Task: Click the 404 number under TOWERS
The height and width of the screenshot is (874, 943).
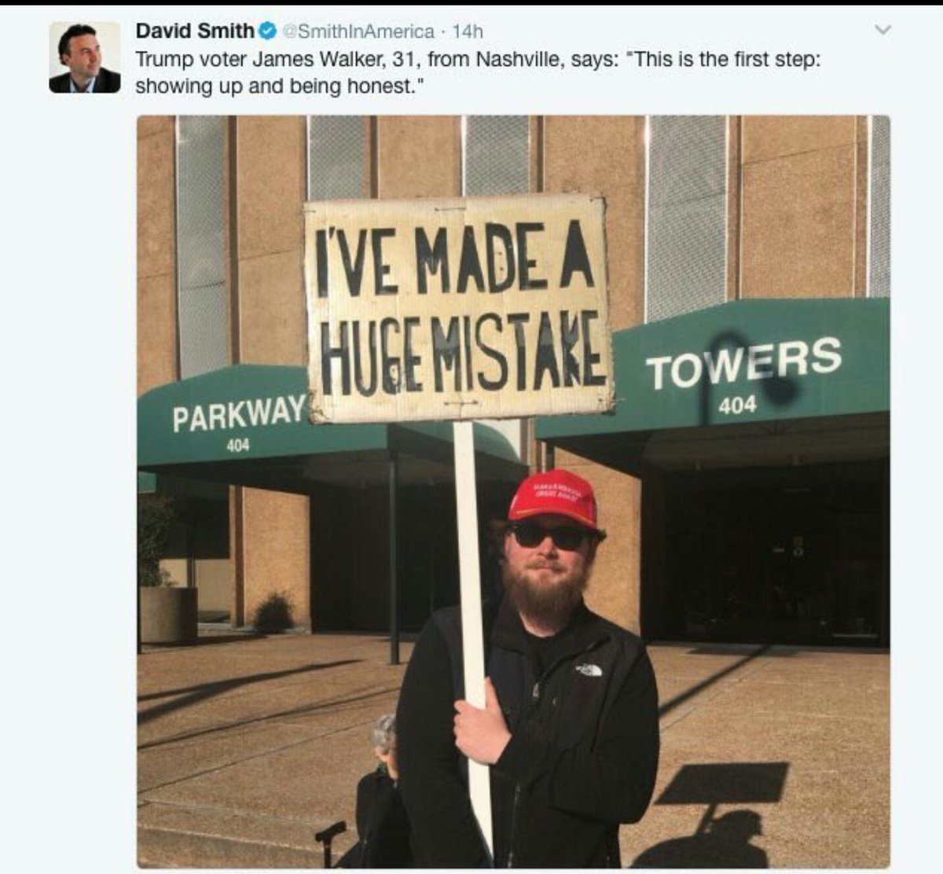Action: coord(738,405)
